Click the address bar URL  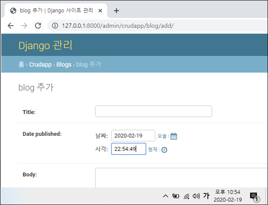tap(118, 26)
